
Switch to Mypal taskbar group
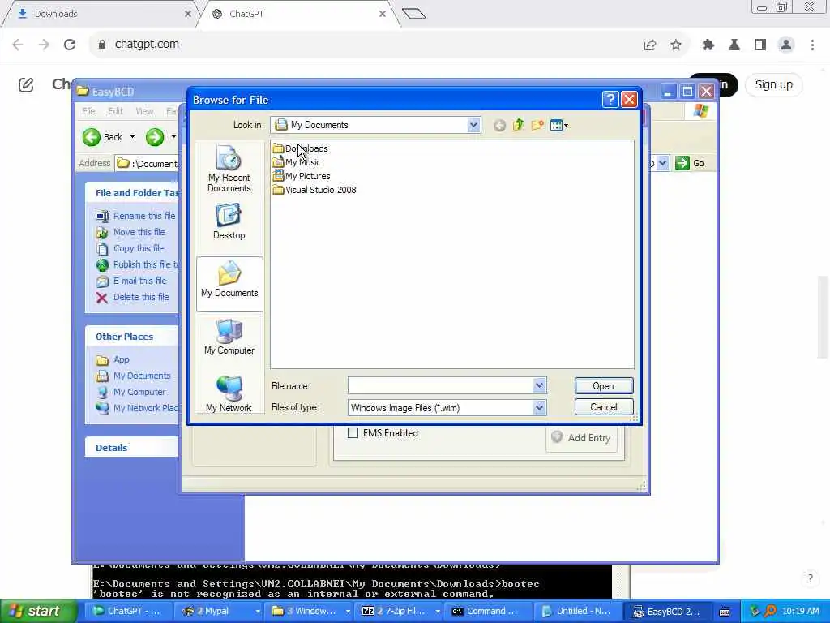(220, 612)
